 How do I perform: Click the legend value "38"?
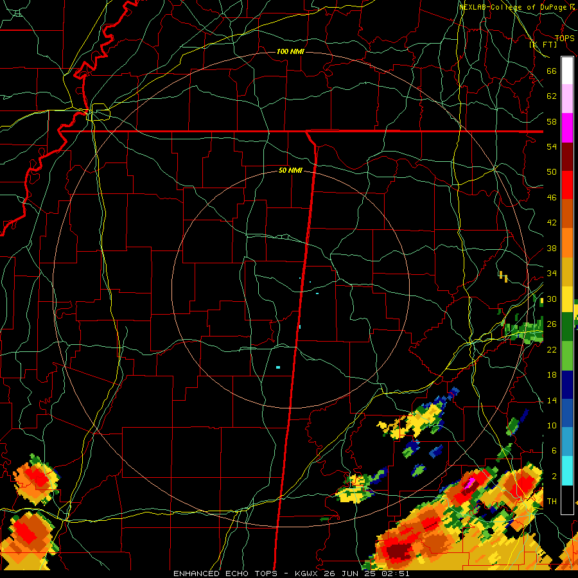[x=552, y=248]
